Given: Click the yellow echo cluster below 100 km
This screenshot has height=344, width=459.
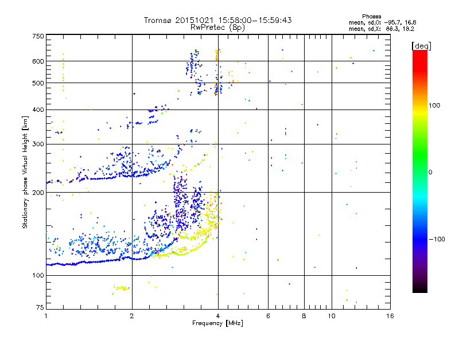Looking at the screenshot, I should 121,288.
